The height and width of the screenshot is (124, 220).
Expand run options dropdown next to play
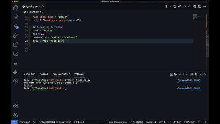170,7
